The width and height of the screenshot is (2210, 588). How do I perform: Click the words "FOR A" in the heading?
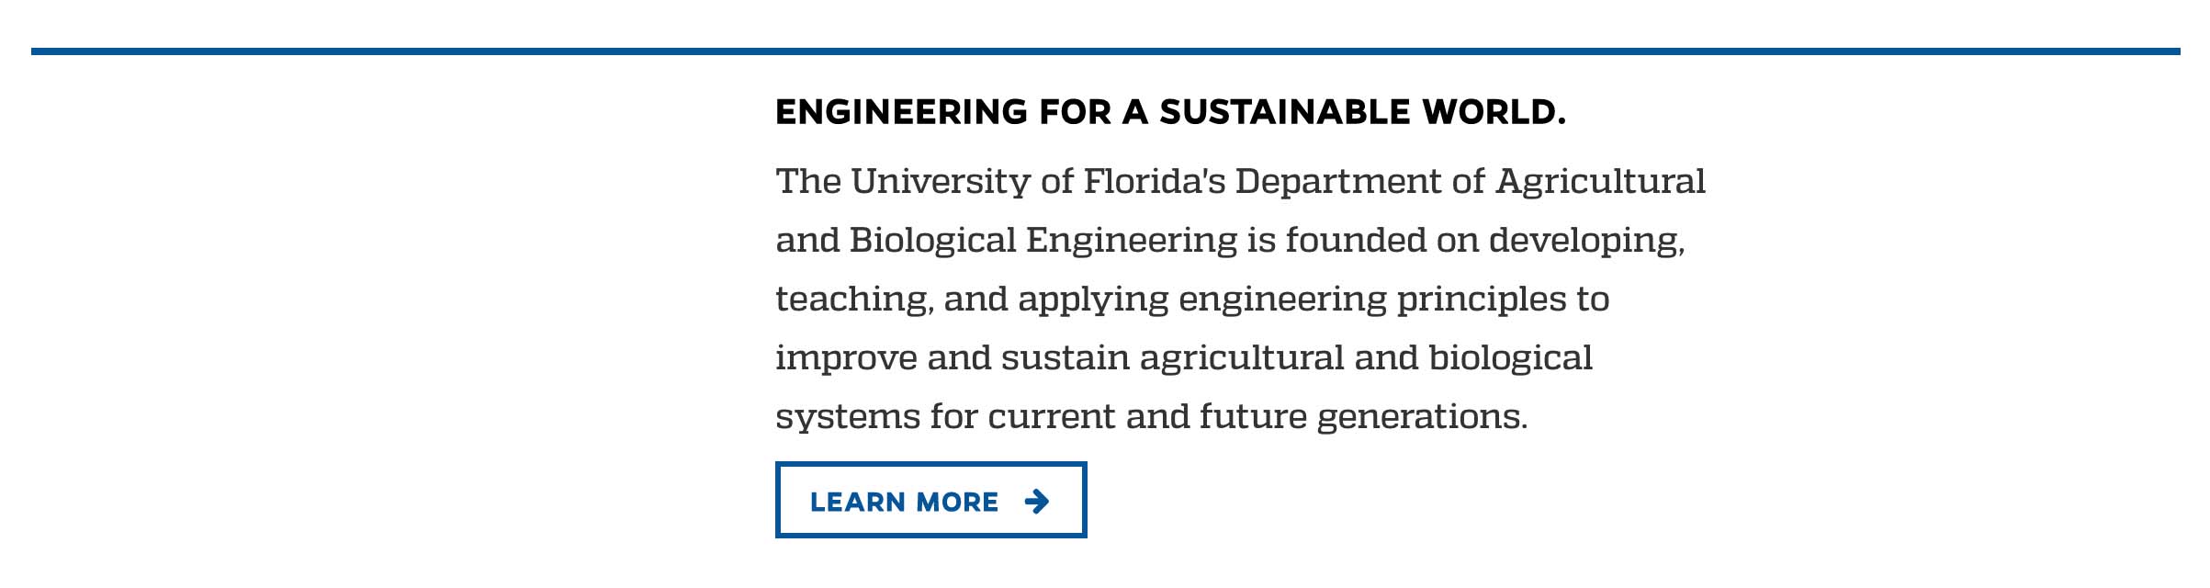click(x=1093, y=112)
